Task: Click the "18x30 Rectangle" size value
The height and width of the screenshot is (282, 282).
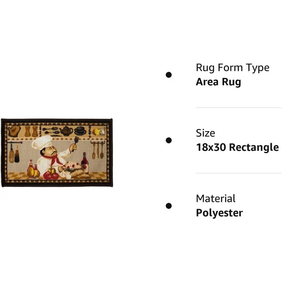Action: 237,147
